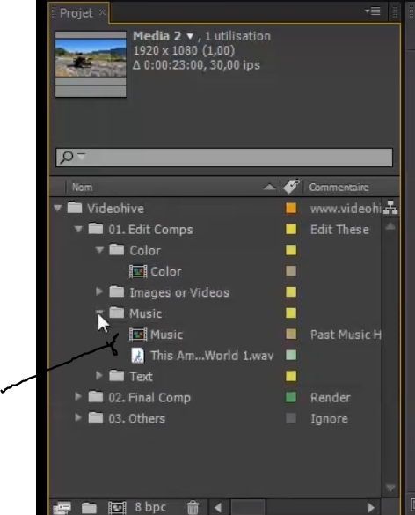Toggle the Nom column sort arrow
415x515 pixels.
point(269,187)
